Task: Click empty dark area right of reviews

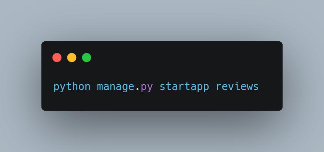Action: pyautogui.click(x=271, y=87)
